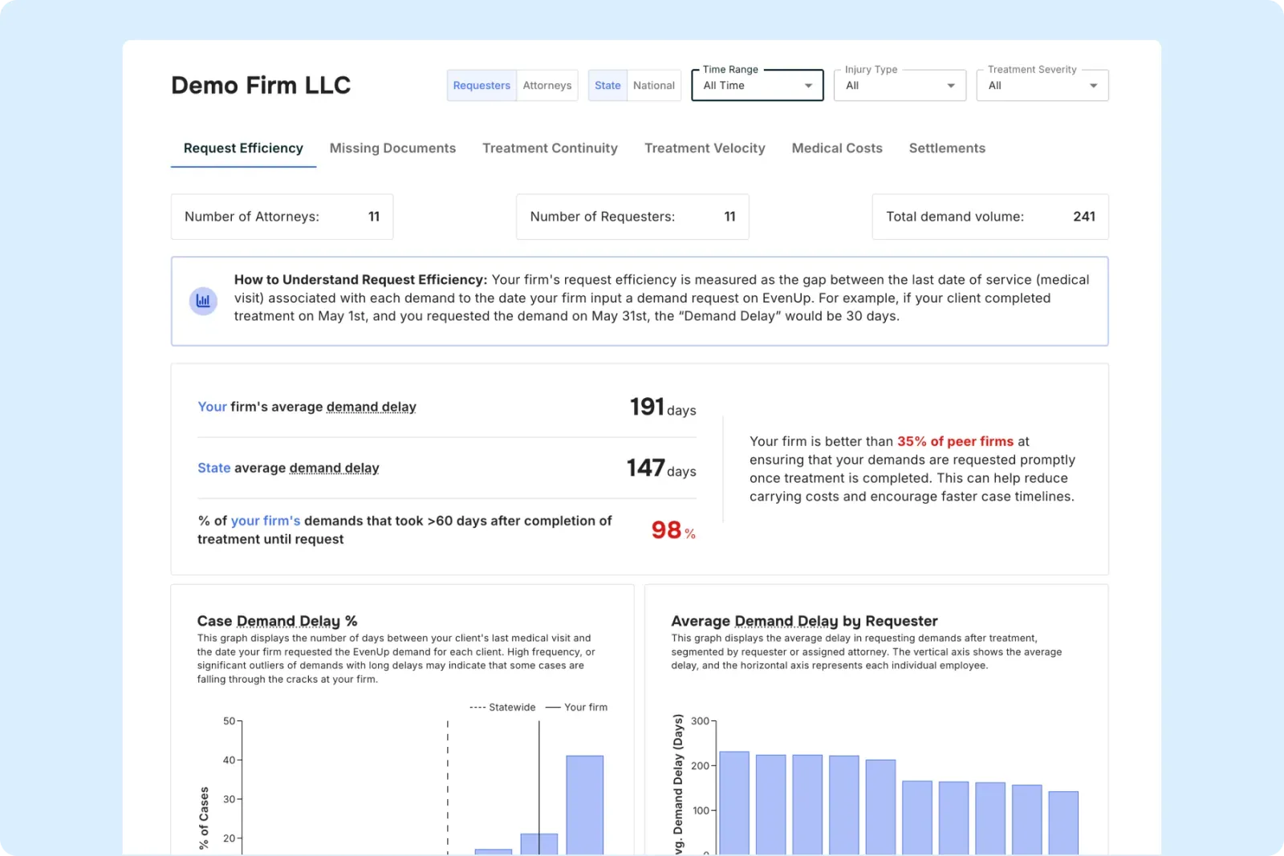Select the Requesters toggle option
1284x856 pixels.
(481, 86)
